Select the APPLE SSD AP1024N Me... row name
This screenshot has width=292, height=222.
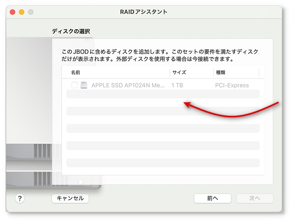click(x=128, y=85)
